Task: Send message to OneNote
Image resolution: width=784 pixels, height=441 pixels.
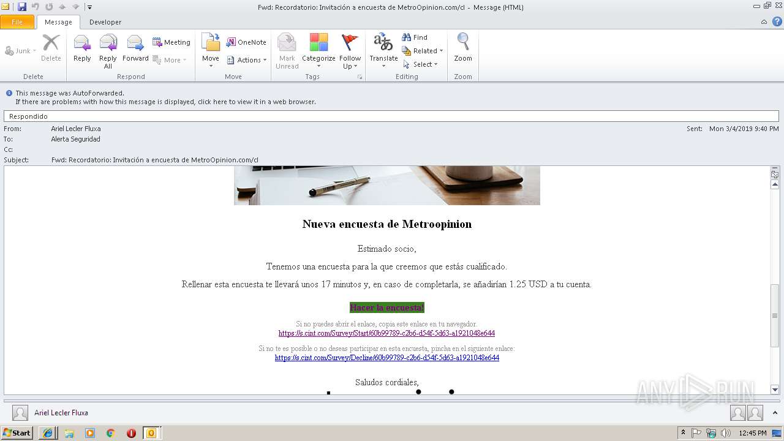Action: pos(246,42)
